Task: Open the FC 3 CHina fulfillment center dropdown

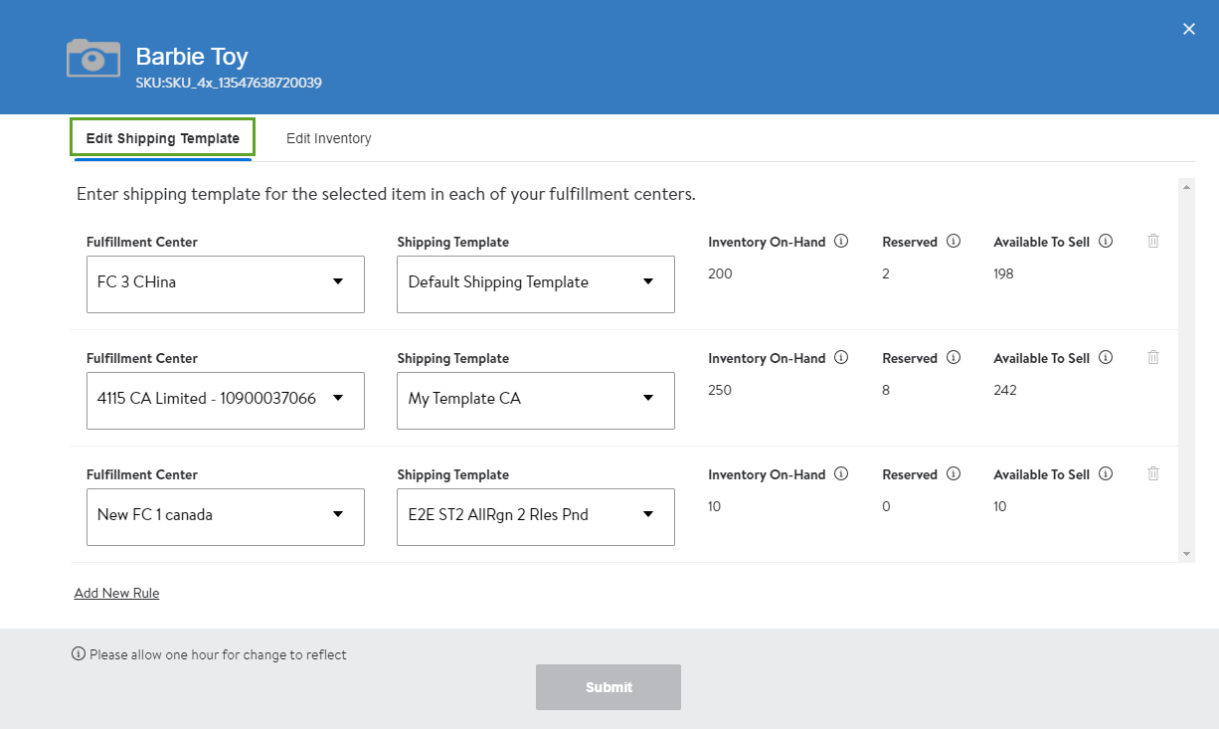Action: pyautogui.click(x=226, y=283)
